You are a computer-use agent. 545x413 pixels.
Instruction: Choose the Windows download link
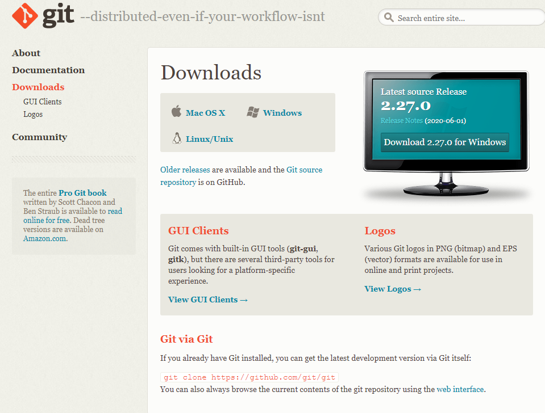coord(282,113)
